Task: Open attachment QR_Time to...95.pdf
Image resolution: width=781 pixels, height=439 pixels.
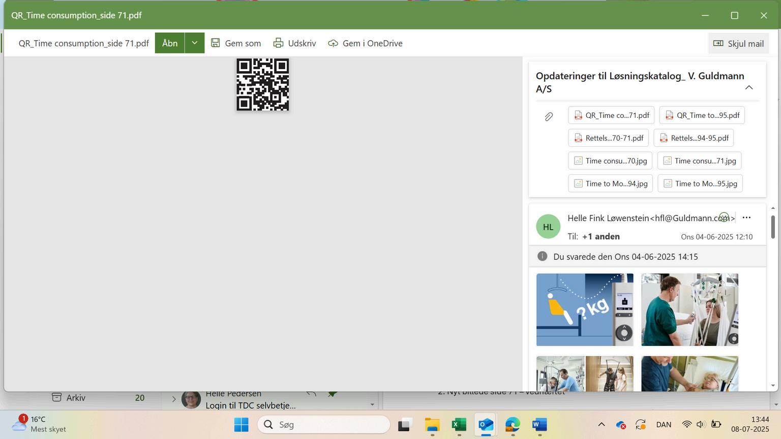Action: click(x=702, y=115)
